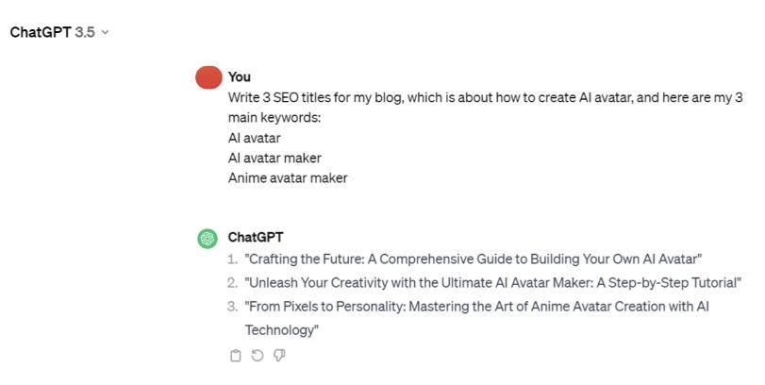
Task: Click the "ChatGPT" sender name above the response
Action: click(x=256, y=238)
